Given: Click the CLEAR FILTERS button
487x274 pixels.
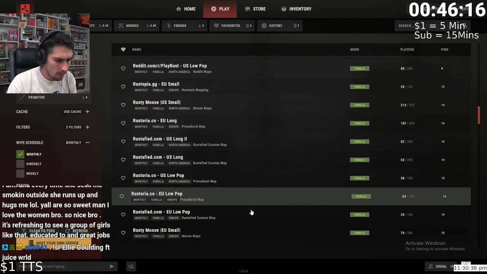Looking at the screenshot, I should [38, 231].
